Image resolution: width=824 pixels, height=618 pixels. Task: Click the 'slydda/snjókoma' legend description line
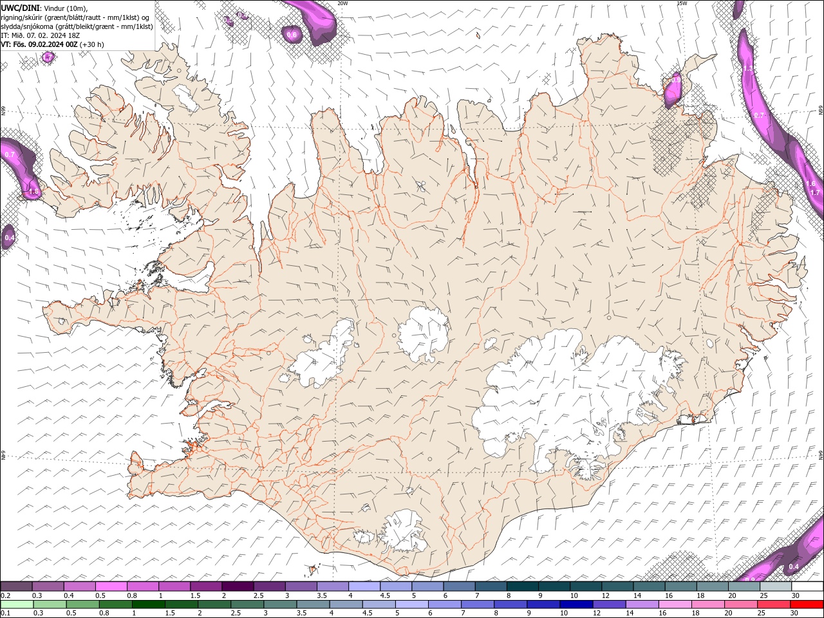coord(77,26)
